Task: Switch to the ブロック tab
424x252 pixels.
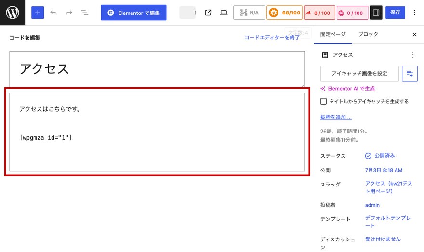Action: tap(368, 34)
